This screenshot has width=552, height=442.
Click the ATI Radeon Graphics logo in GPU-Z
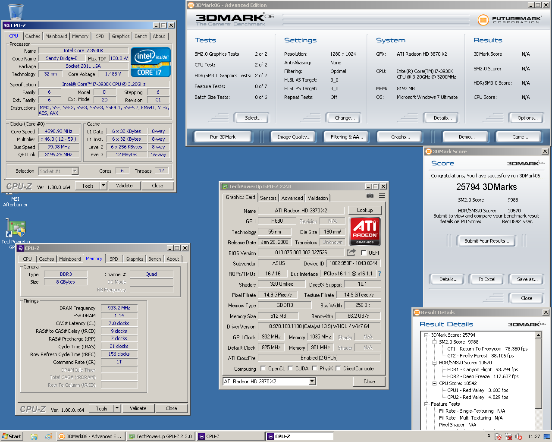[x=365, y=231]
